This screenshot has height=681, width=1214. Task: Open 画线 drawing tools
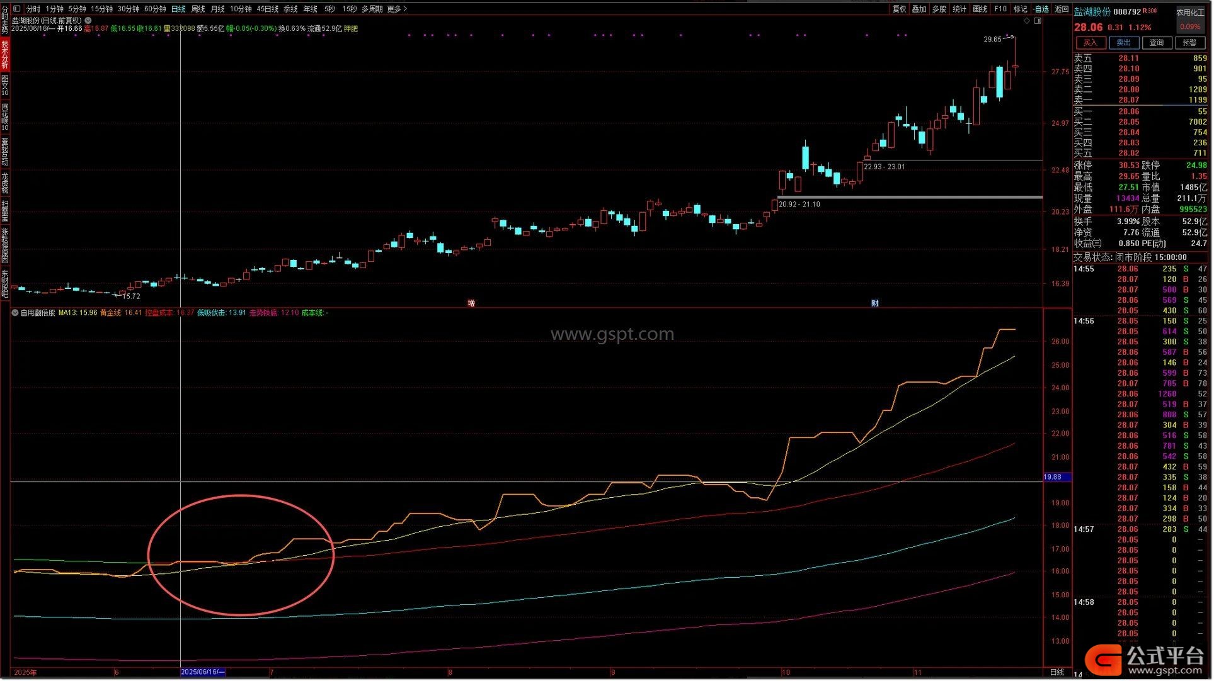click(x=980, y=9)
